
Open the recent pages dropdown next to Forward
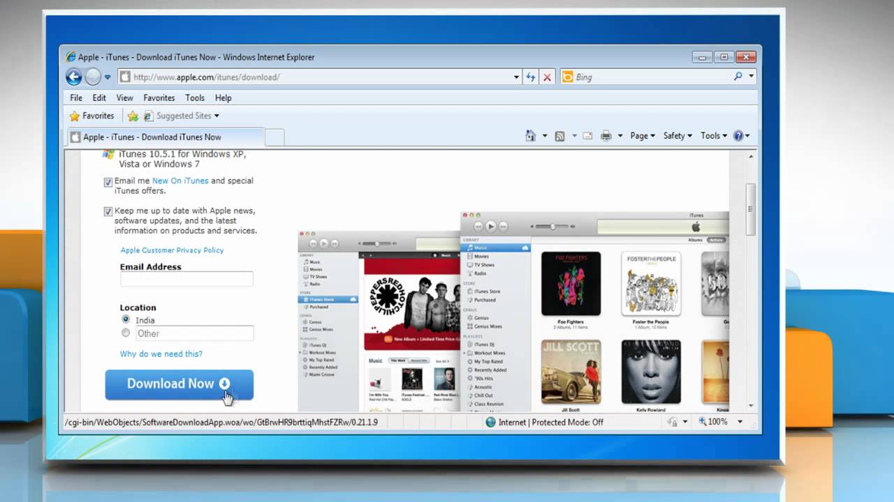click(x=108, y=77)
